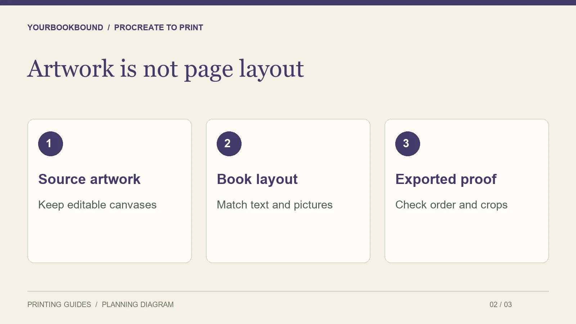Click the number 1 circle badge
576x324 pixels.
tap(50, 144)
